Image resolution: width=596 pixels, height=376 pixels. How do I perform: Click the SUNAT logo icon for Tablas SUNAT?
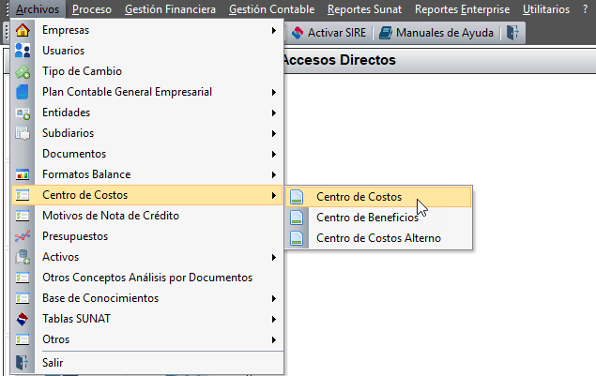23,319
